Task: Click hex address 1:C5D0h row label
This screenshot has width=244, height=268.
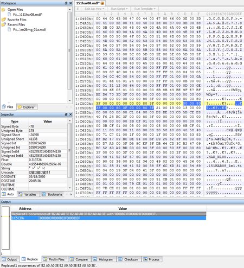Action: point(84,108)
